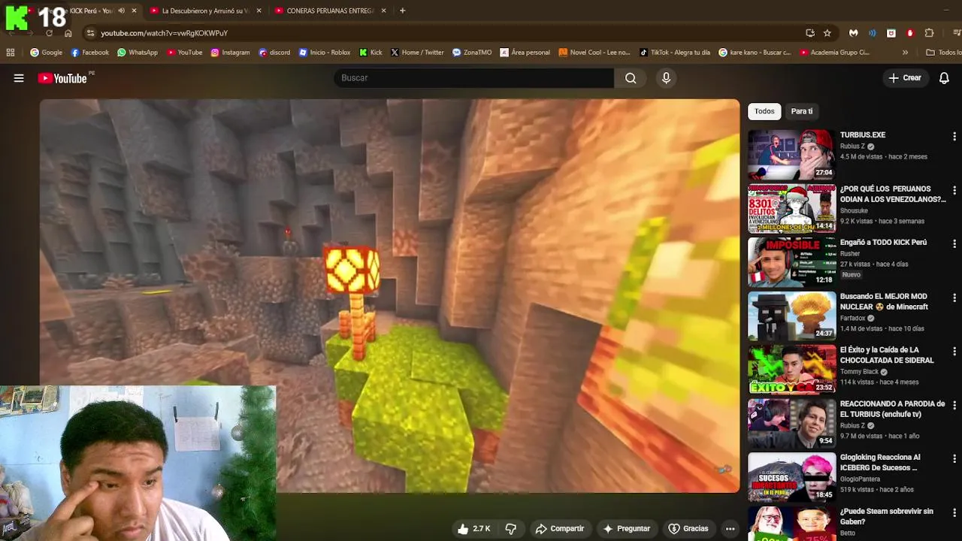Open options for CHOCOLATADA DE SIDERAL video

coord(954,352)
